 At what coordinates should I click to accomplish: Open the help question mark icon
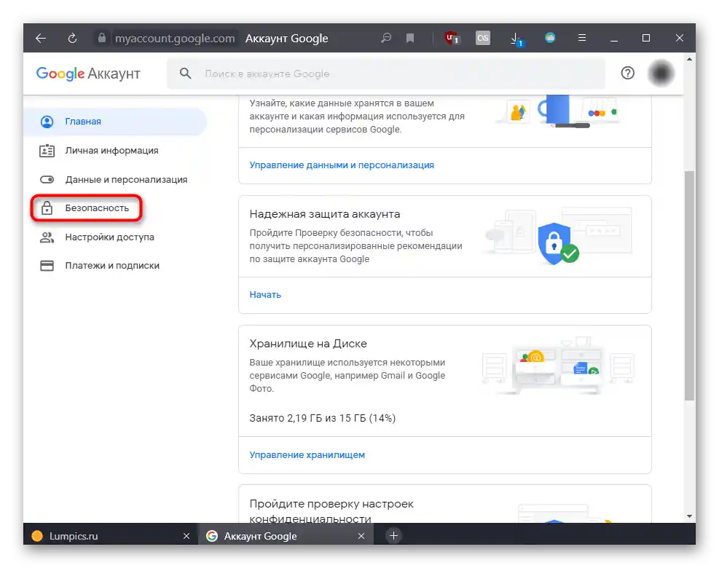(x=627, y=74)
